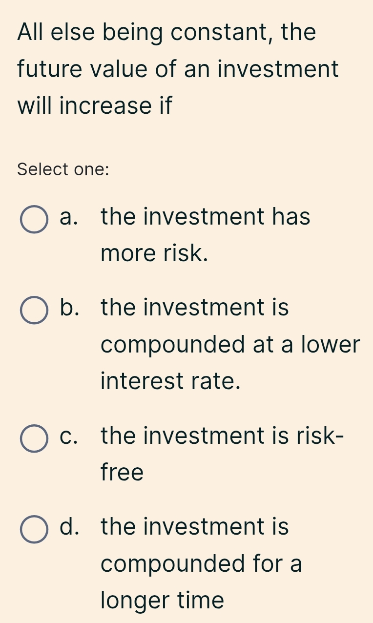Select radio button for option c
Image resolution: width=373 pixels, height=623 pixels.
click(x=34, y=438)
